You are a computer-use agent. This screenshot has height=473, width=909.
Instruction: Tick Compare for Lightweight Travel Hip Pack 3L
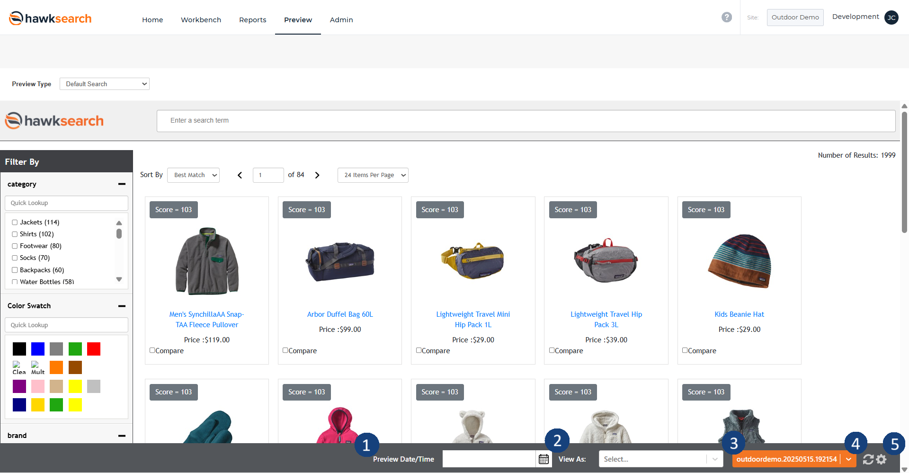click(552, 350)
